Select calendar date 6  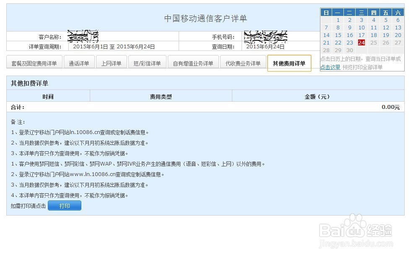pyautogui.click(x=398, y=20)
